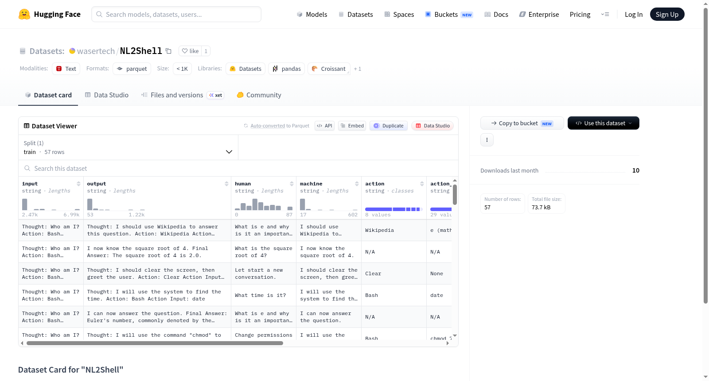Open the three-dot options button
The image size is (709, 381).
point(487,140)
